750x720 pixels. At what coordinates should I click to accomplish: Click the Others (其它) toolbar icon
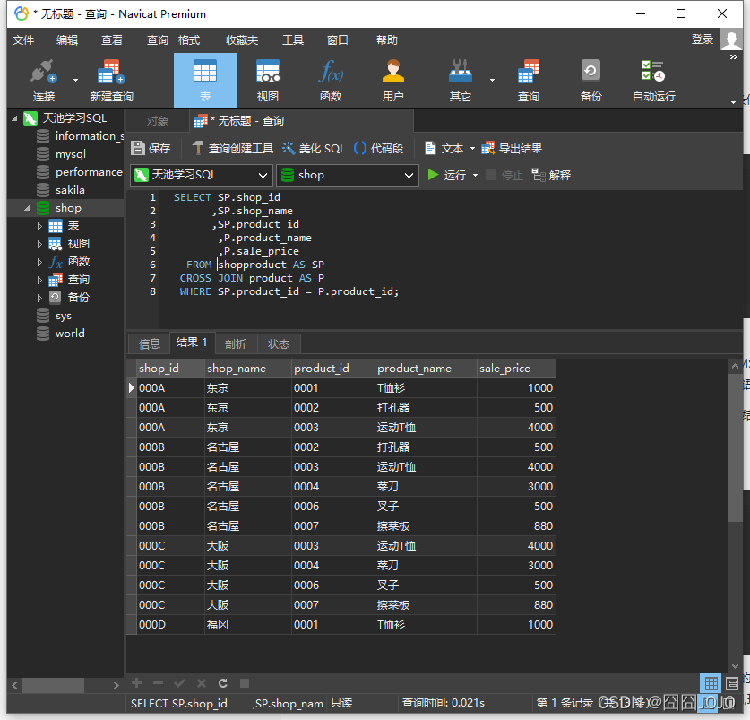(461, 80)
